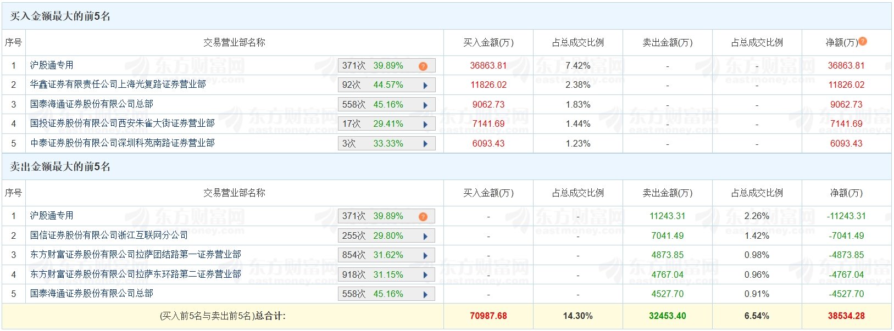Open the 华鑫证券有限责任公司上海光复路证券营业部 link
Viewport: 894px width, 331px height.
pos(118,85)
